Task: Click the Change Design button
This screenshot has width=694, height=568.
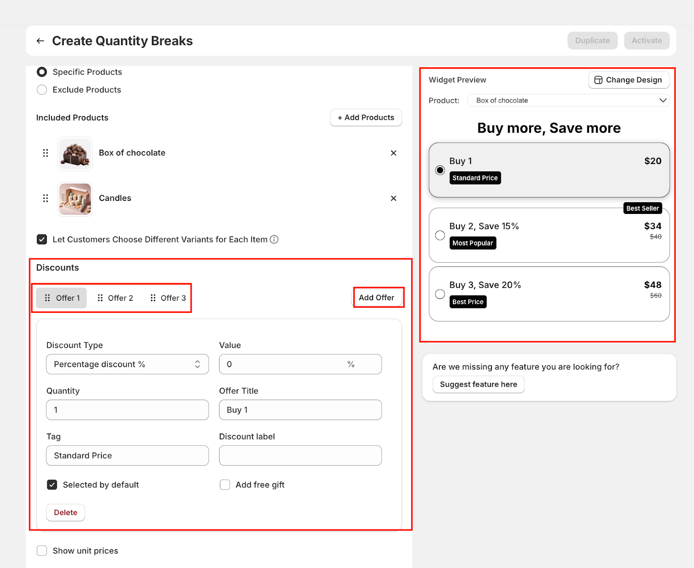Action: [629, 80]
